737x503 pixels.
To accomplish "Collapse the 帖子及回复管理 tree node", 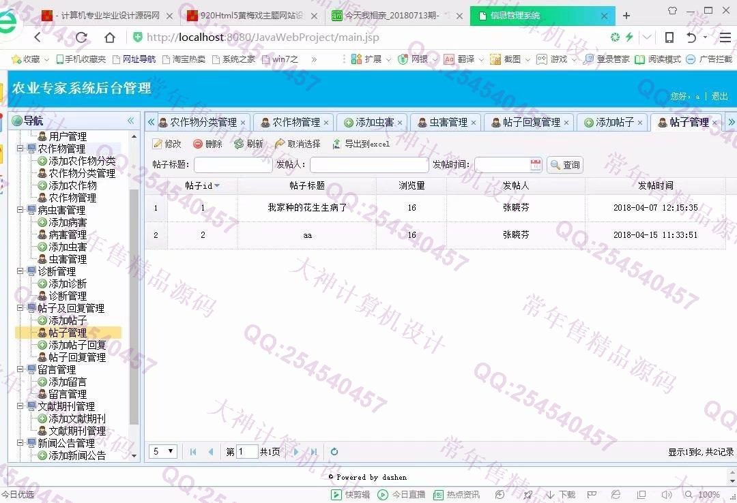I will (20, 307).
